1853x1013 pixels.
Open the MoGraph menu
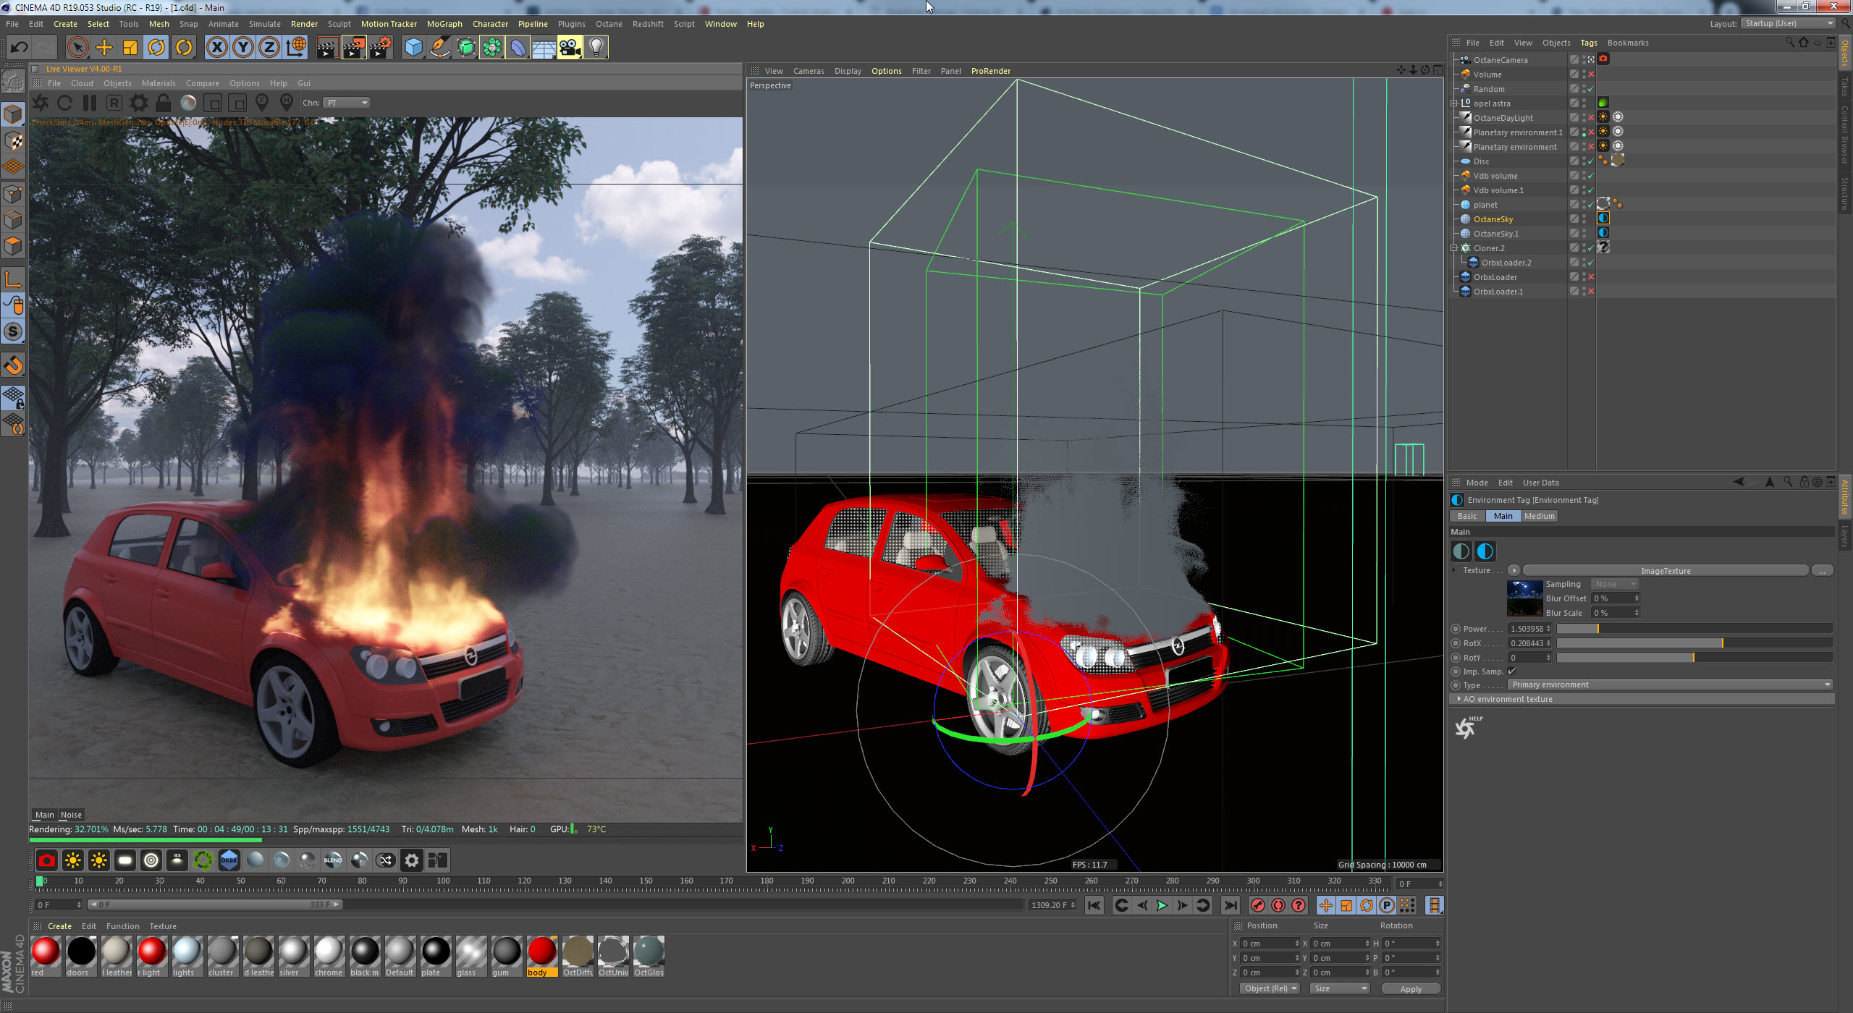(444, 24)
